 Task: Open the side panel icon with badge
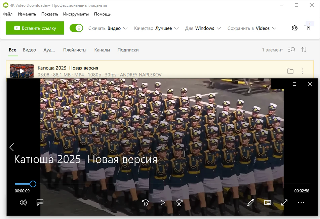pos(307,28)
